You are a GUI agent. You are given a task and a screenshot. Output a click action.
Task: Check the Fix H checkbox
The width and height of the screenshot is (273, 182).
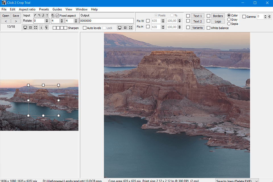pyautogui.click(x=148, y=27)
